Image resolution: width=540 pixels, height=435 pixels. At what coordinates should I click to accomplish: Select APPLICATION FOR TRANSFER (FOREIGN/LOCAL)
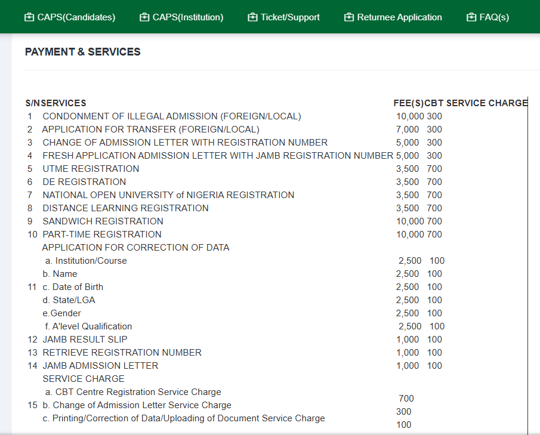tap(150, 129)
